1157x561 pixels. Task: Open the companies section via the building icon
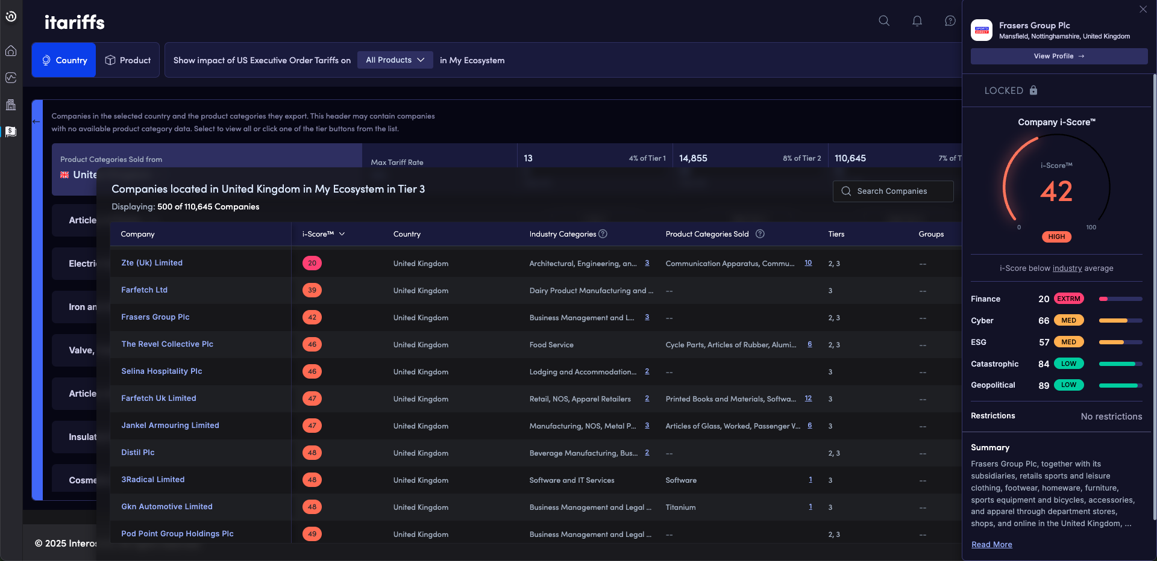click(x=11, y=104)
